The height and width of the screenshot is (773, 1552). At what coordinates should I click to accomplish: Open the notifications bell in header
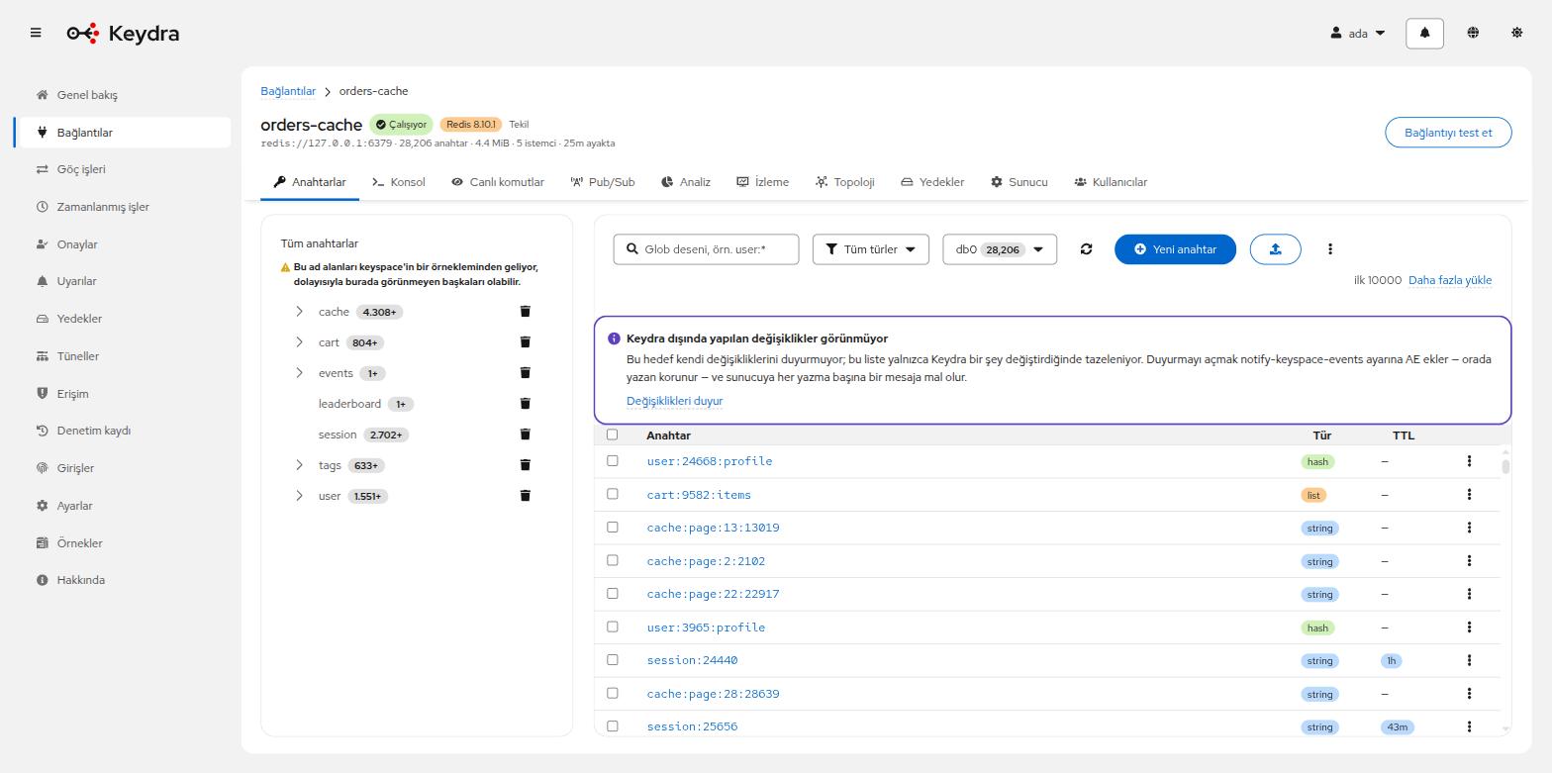(1424, 33)
